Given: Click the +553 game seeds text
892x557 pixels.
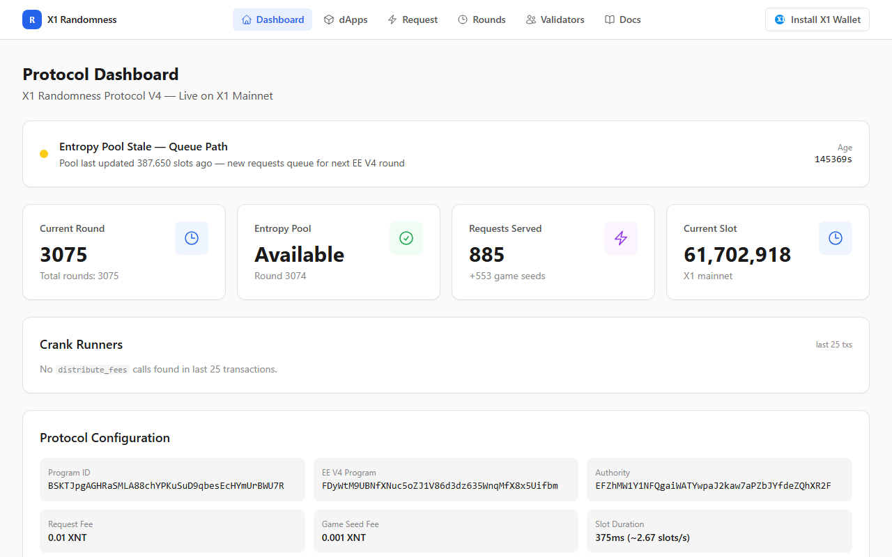Looking at the screenshot, I should tap(507, 276).
